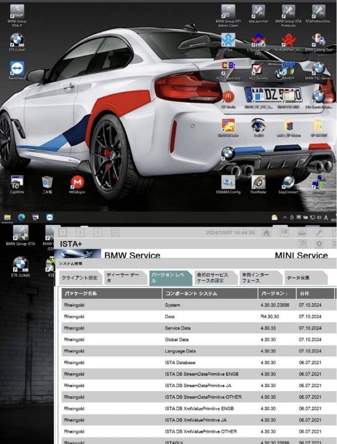This screenshot has height=444, width=337.
Task: Launch E-Sys Launcher PRO shortcut
Action: pyautogui.click(x=258, y=44)
